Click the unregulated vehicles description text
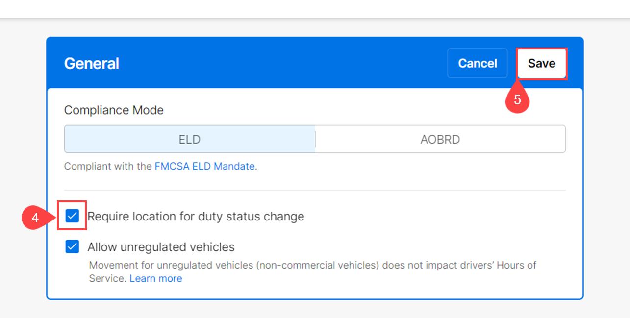The width and height of the screenshot is (630, 318). coord(312,266)
